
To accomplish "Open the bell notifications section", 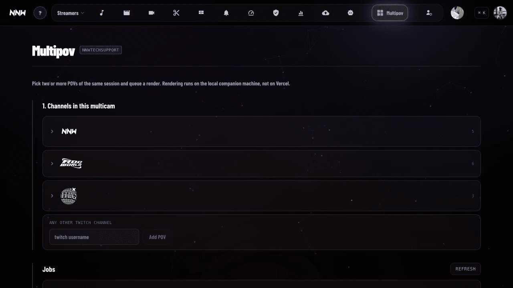I will pyautogui.click(x=226, y=13).
